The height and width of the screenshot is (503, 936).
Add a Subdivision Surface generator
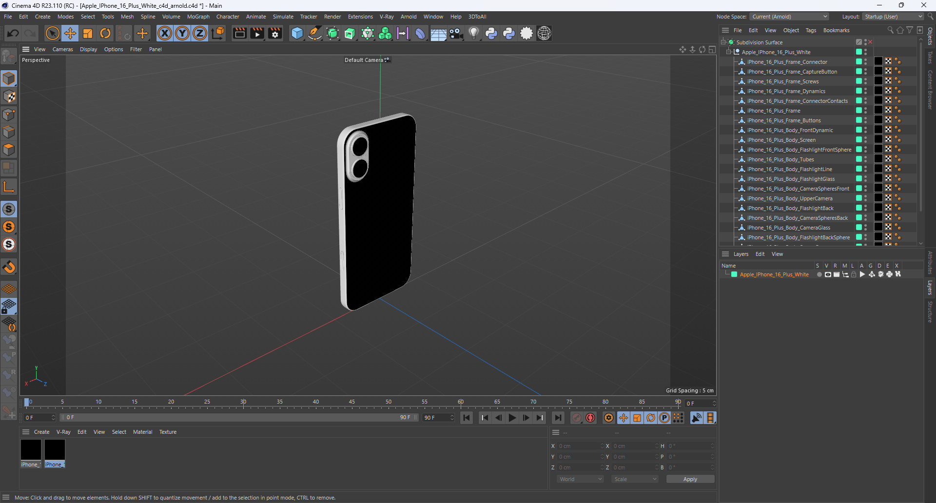click(x=332, y=33)
